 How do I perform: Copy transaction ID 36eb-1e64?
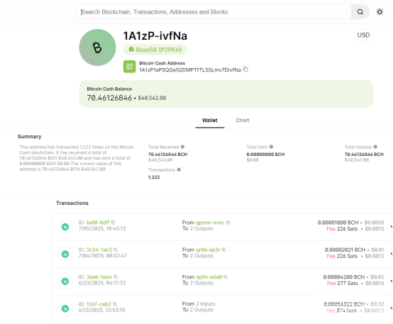point(116,277)
